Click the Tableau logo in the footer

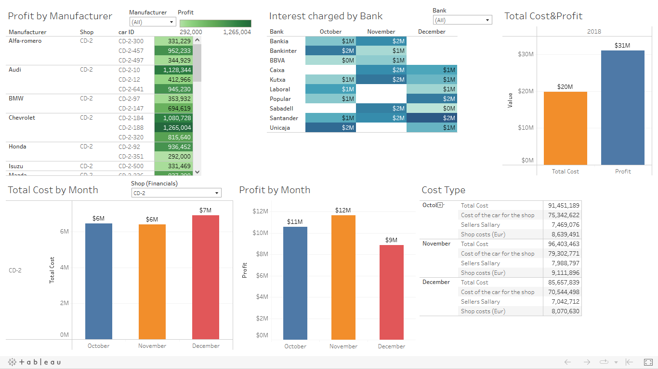[x=35, y=362]
